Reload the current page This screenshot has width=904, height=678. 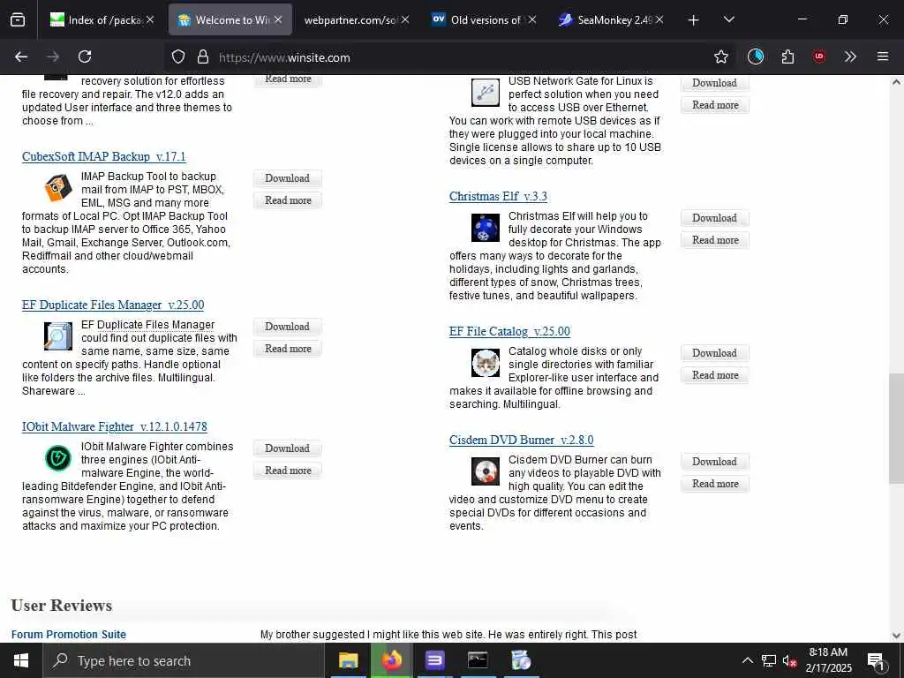tap(85, 56)
